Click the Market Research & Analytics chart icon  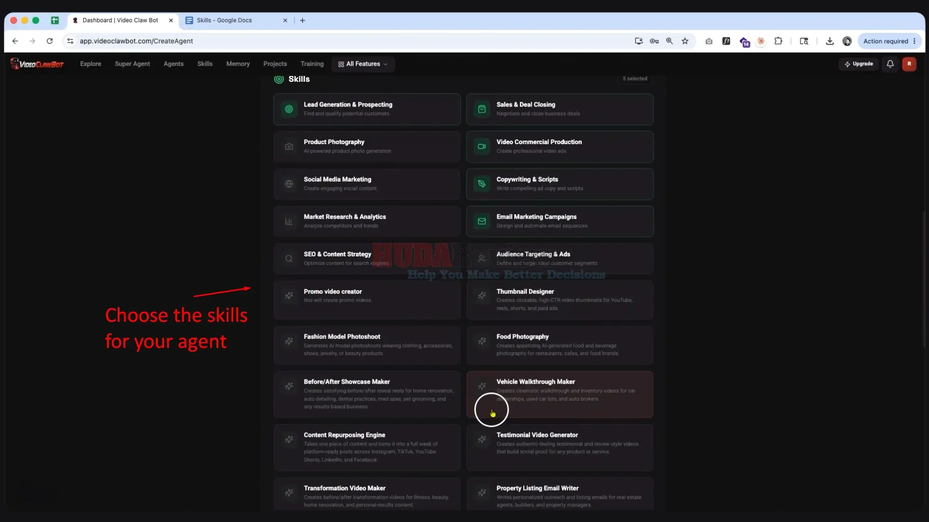click(289, 222)
